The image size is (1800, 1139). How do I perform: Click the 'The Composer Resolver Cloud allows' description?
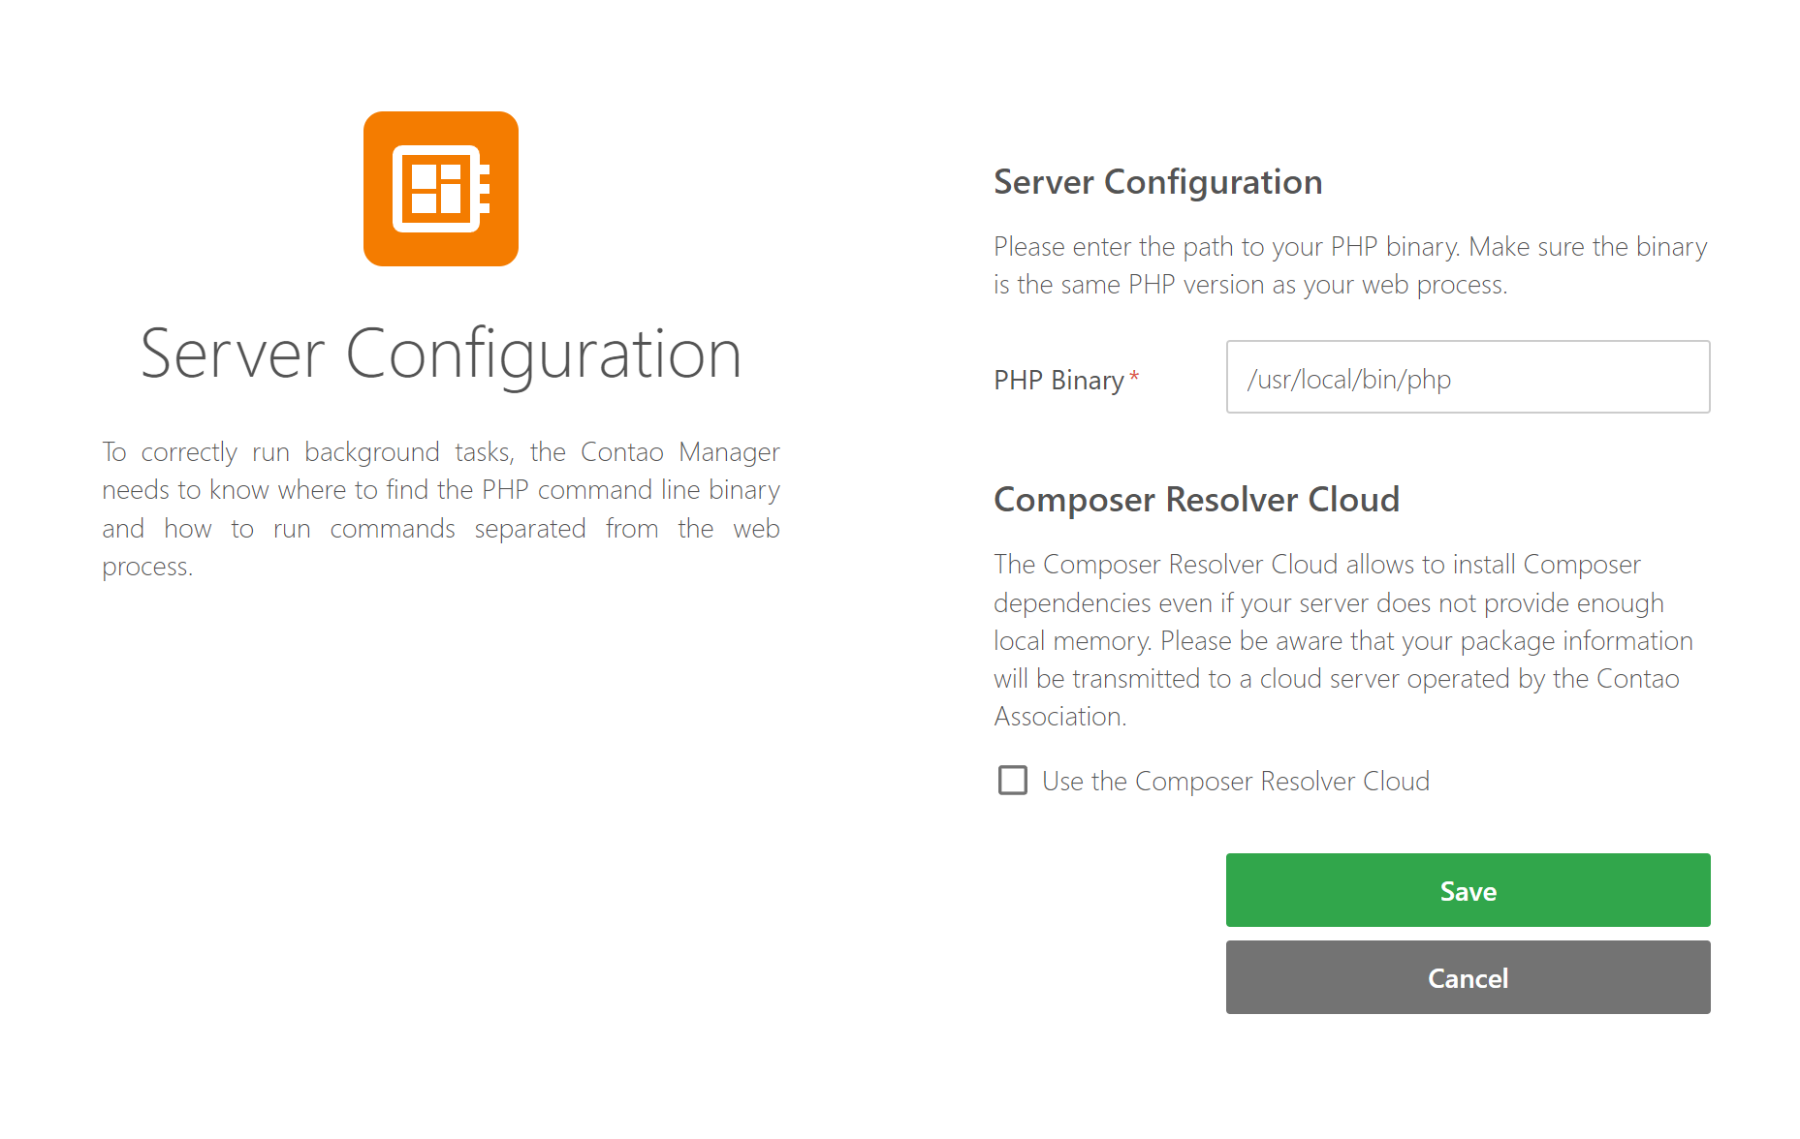point(1343,640)
